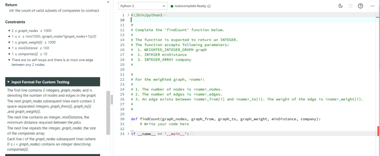Image resolution: width=380 pixels, height=156 pixels.
Task: Open the Python 3 language dropdown
Action: [x=142, y=6]
